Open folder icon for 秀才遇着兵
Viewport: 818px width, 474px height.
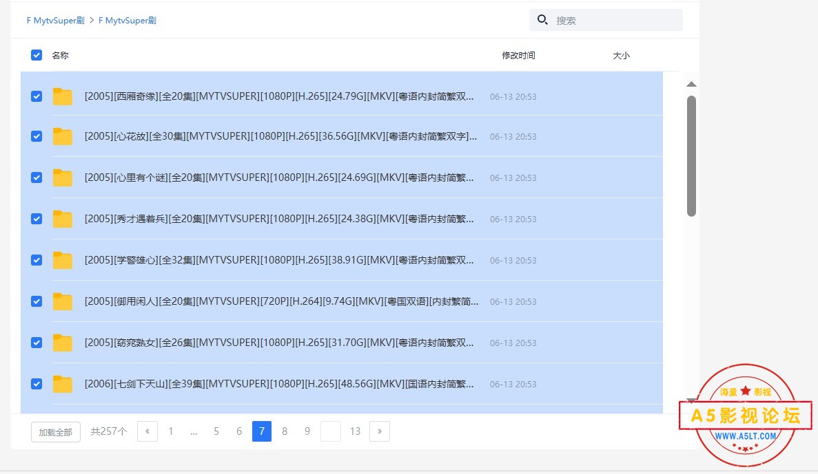[x=63, y=219]
